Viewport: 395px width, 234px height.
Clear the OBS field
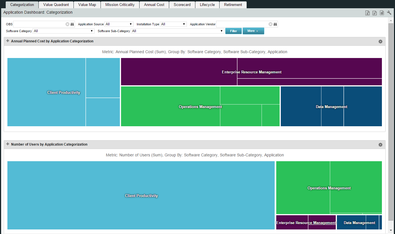point(67,24)
